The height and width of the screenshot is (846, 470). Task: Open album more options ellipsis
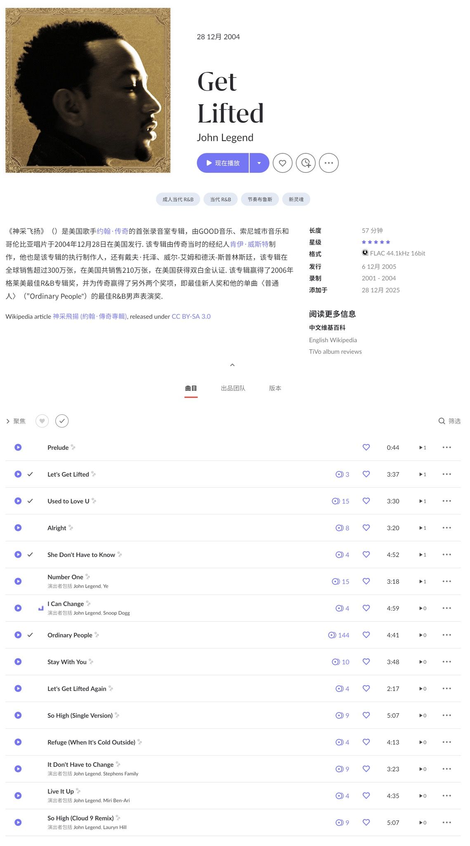point(328,163)
